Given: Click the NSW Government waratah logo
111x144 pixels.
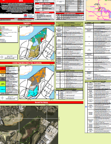Looking at the screenshot, I should coord(25,16).
